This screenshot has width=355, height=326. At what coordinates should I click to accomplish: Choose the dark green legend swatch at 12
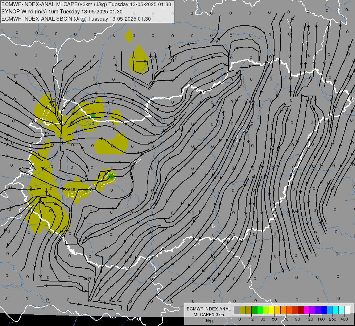(255, 310)
